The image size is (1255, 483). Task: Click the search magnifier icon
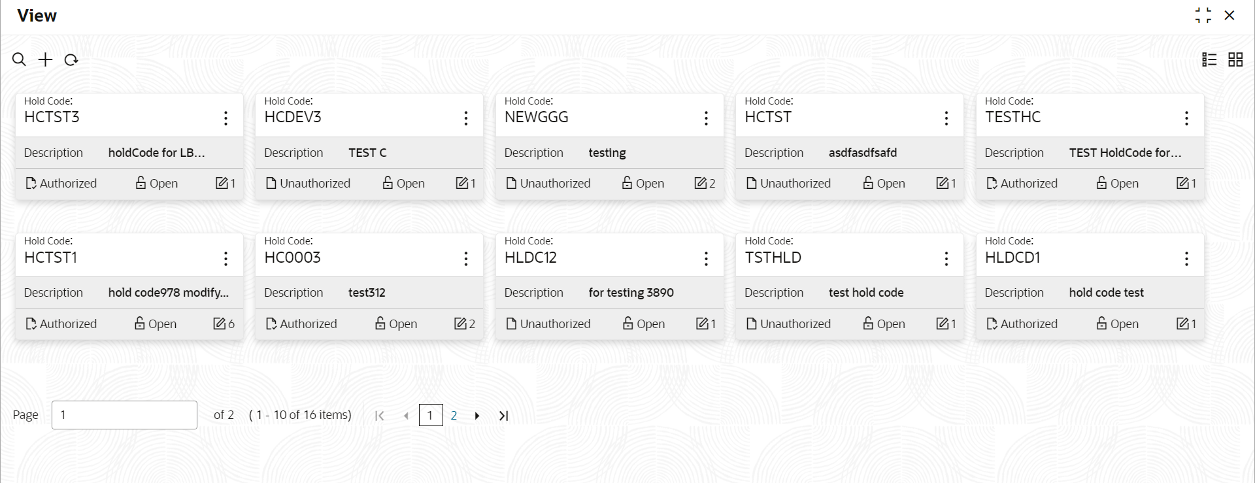point(19,59)
